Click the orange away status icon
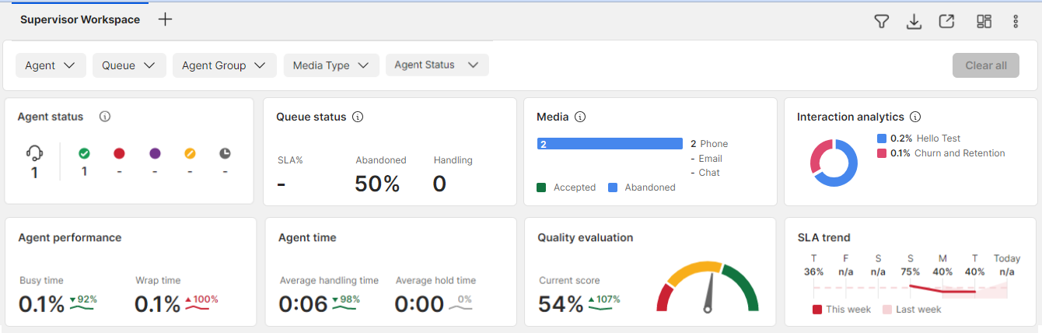This screenshot has width=1042, height=333. [x=190, y=153]
